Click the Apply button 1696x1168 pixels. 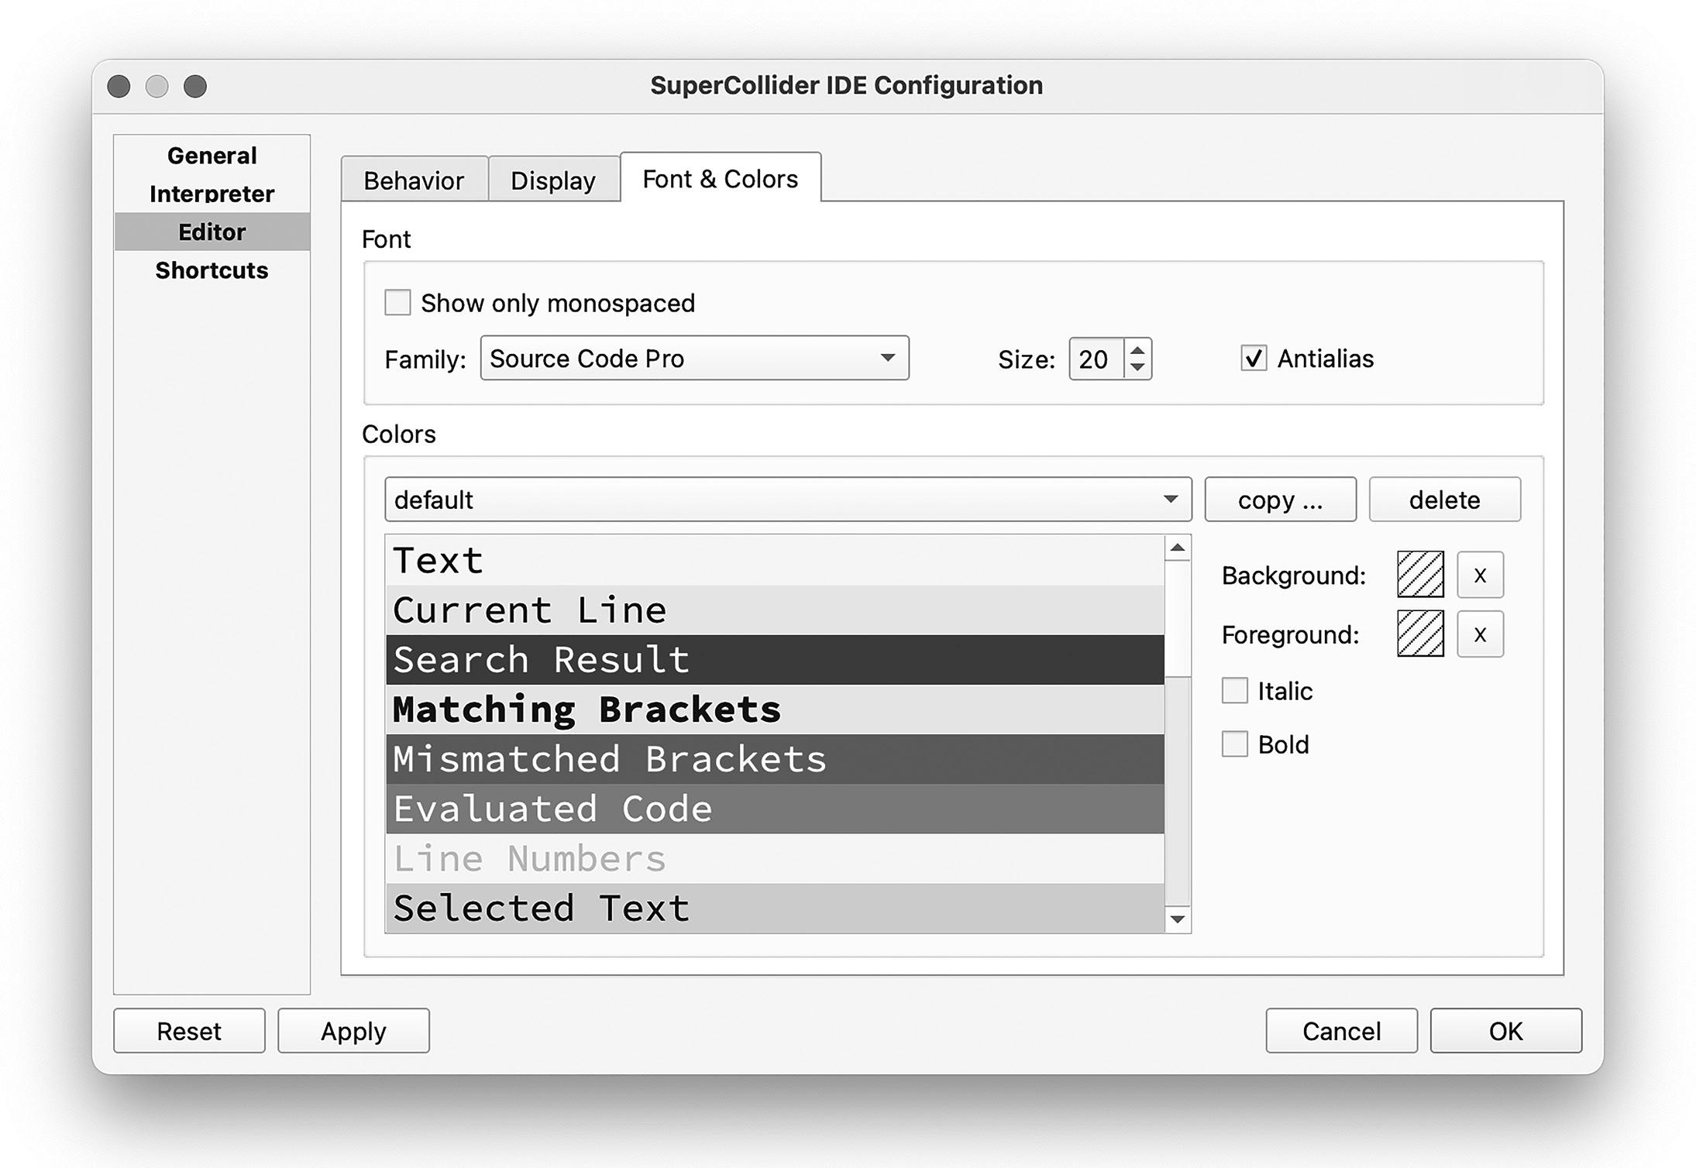click(x=353, y=1031)
